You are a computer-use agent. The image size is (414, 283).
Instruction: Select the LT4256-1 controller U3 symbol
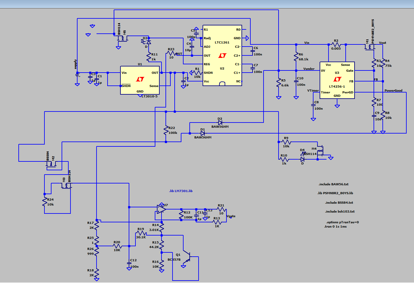(x=337, y=80)
